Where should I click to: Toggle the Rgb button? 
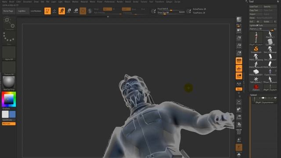click(107, 9)
